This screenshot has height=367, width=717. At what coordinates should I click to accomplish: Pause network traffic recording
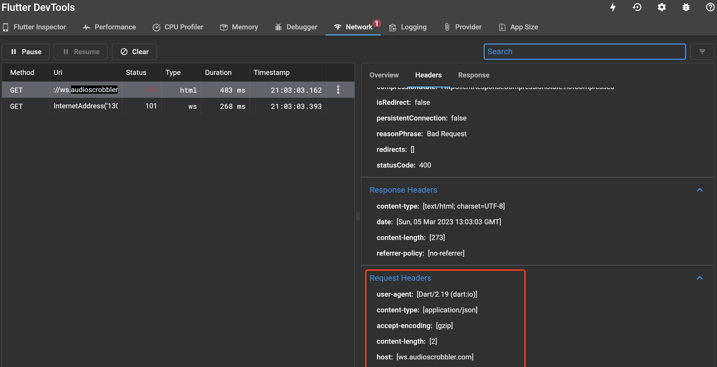(x=25, y=51)
